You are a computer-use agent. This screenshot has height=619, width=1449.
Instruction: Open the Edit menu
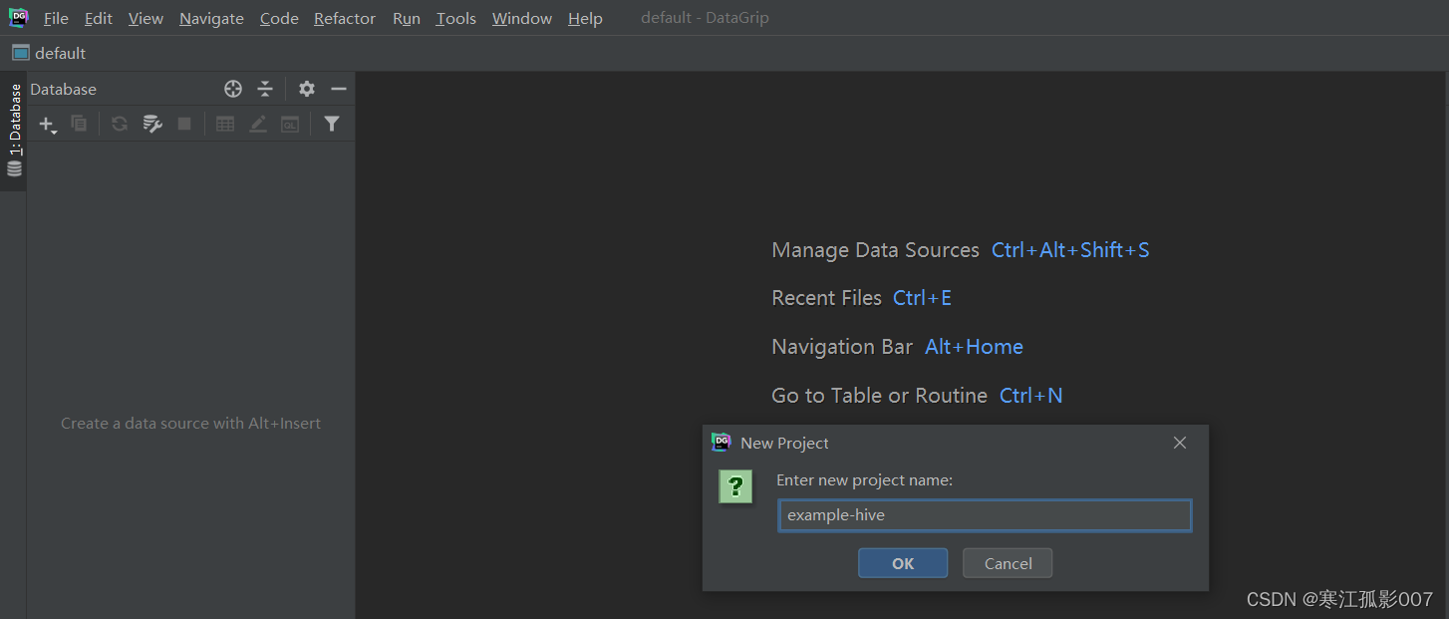pos(99,19)
